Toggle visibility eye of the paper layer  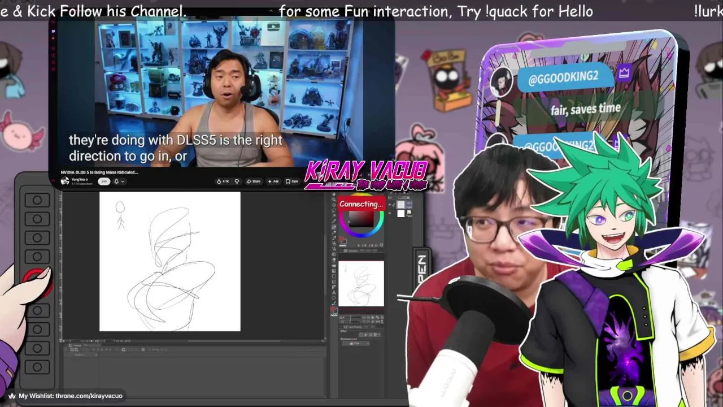coord(390,214)
